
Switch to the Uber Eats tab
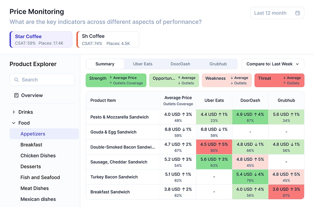[142, 64]
